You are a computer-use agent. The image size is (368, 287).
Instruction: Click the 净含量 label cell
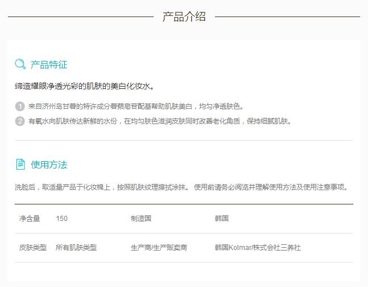point(30,219)
